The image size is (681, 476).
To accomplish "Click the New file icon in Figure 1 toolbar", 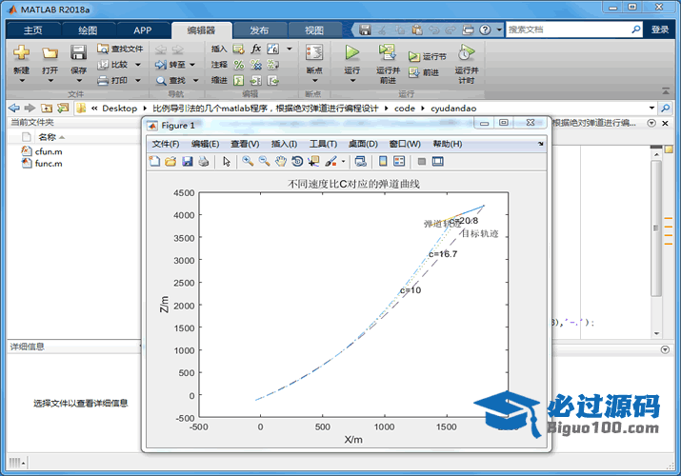I will (x=154, y=162).
